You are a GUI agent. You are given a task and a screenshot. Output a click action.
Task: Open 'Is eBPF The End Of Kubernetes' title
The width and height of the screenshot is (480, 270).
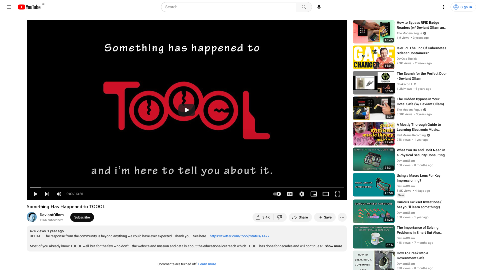pos(421,50)
